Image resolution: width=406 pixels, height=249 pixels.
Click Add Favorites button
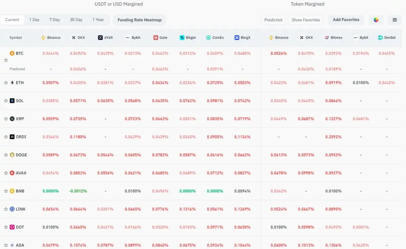(346, 20)
